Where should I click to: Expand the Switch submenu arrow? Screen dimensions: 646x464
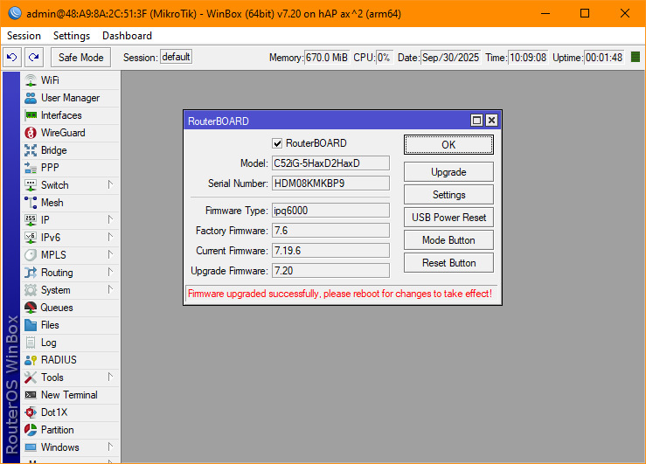pyautogui.click(x=110, y=184)
